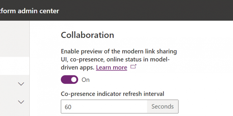The height and width of the screenshot is (116, 233).
Task: Click the sidebar row containing the lower chevron
Action: pos(12,102)
